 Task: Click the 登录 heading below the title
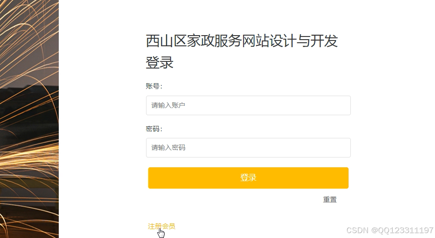tap(159, 63)
